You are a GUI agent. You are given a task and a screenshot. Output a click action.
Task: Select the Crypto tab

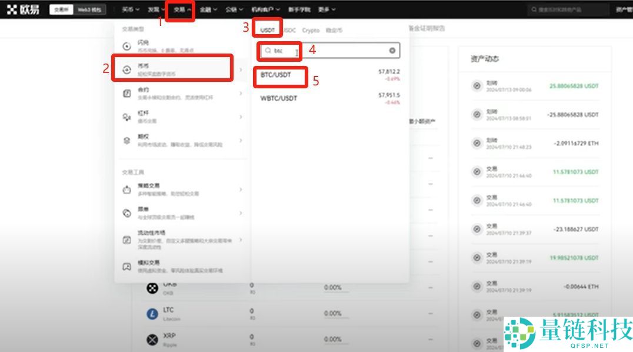[311, 29]
